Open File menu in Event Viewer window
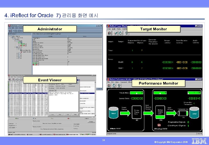The image size is (209, 145). click(9, 77)
